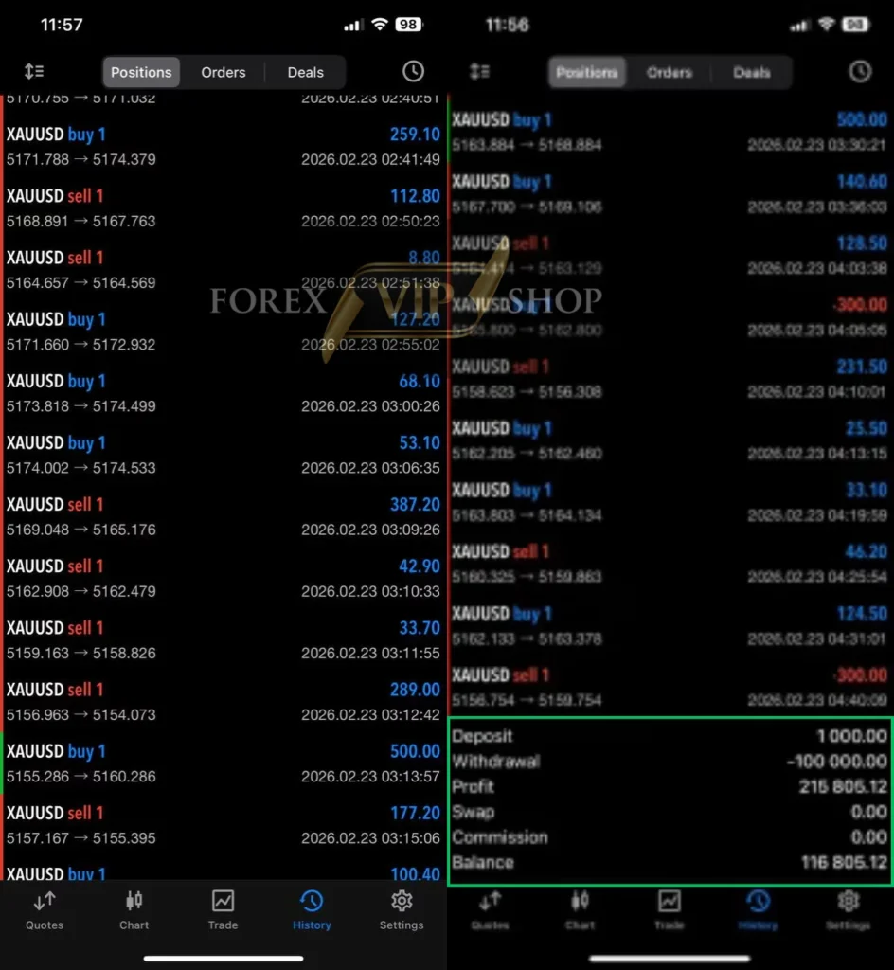Tap the battery indicator showing 98
The width and height of the screenshot is (894, 970).
coord(409,25)
